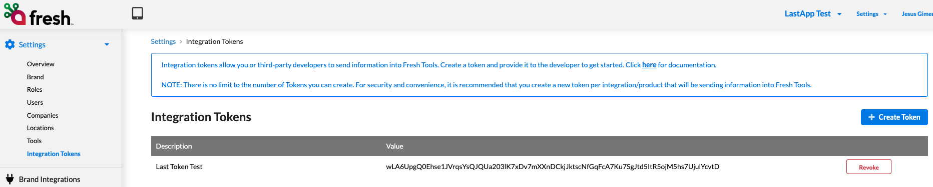Open Users settings page

click(35, 102)
